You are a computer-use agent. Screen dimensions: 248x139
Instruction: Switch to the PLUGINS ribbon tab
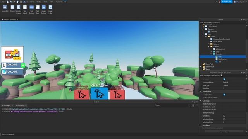(59, 2)
